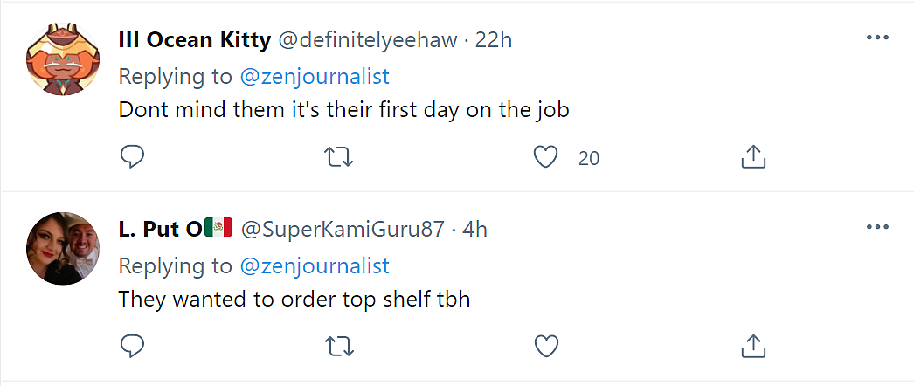914x386 pixels.
Task: Share III Ocean Kitty's tweet
Action: pos(752,157)
